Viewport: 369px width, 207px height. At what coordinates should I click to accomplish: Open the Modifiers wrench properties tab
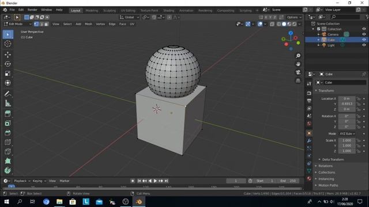[309, 141]
